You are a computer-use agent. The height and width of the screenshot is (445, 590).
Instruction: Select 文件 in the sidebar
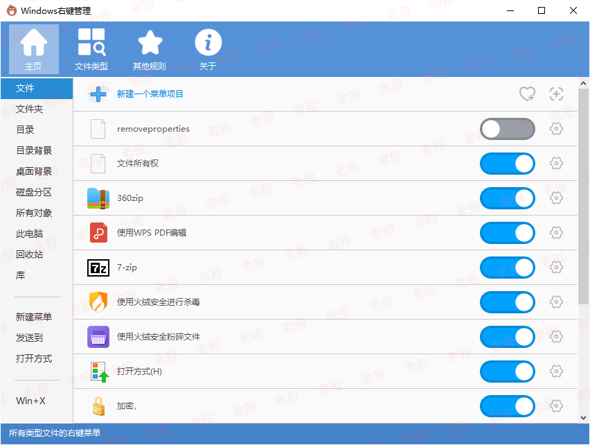click(x=37, y=89)
